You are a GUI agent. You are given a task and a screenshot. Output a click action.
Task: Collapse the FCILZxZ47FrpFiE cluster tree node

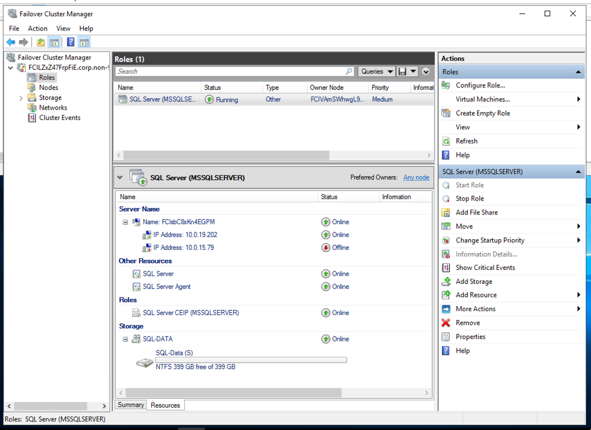coord(11,68)
